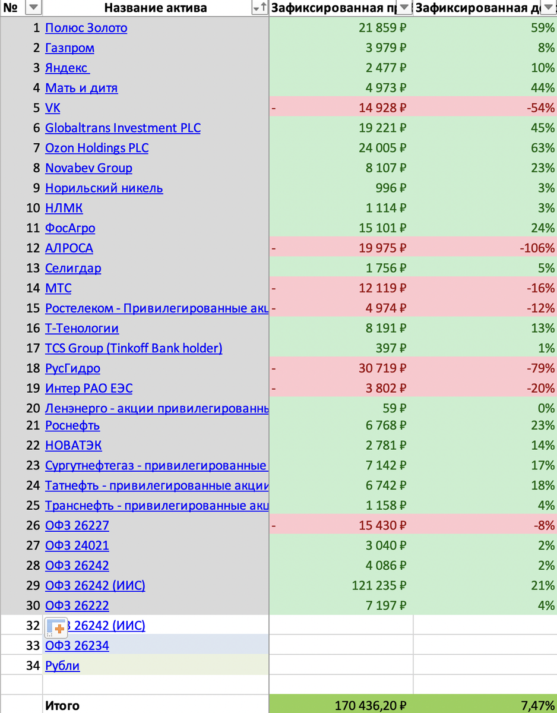
Task: Open the Рубли link
Action: click(x=62, y=665)
